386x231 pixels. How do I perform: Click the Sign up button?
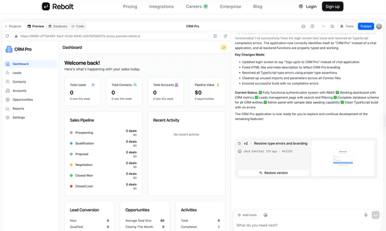point(332,7)
